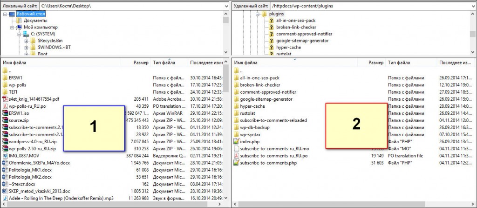Expand the $Recycle.Bin folder tree node

26,41
